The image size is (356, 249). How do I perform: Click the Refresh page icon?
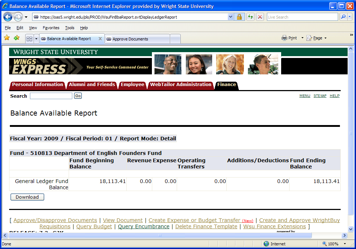pos(250,17)
